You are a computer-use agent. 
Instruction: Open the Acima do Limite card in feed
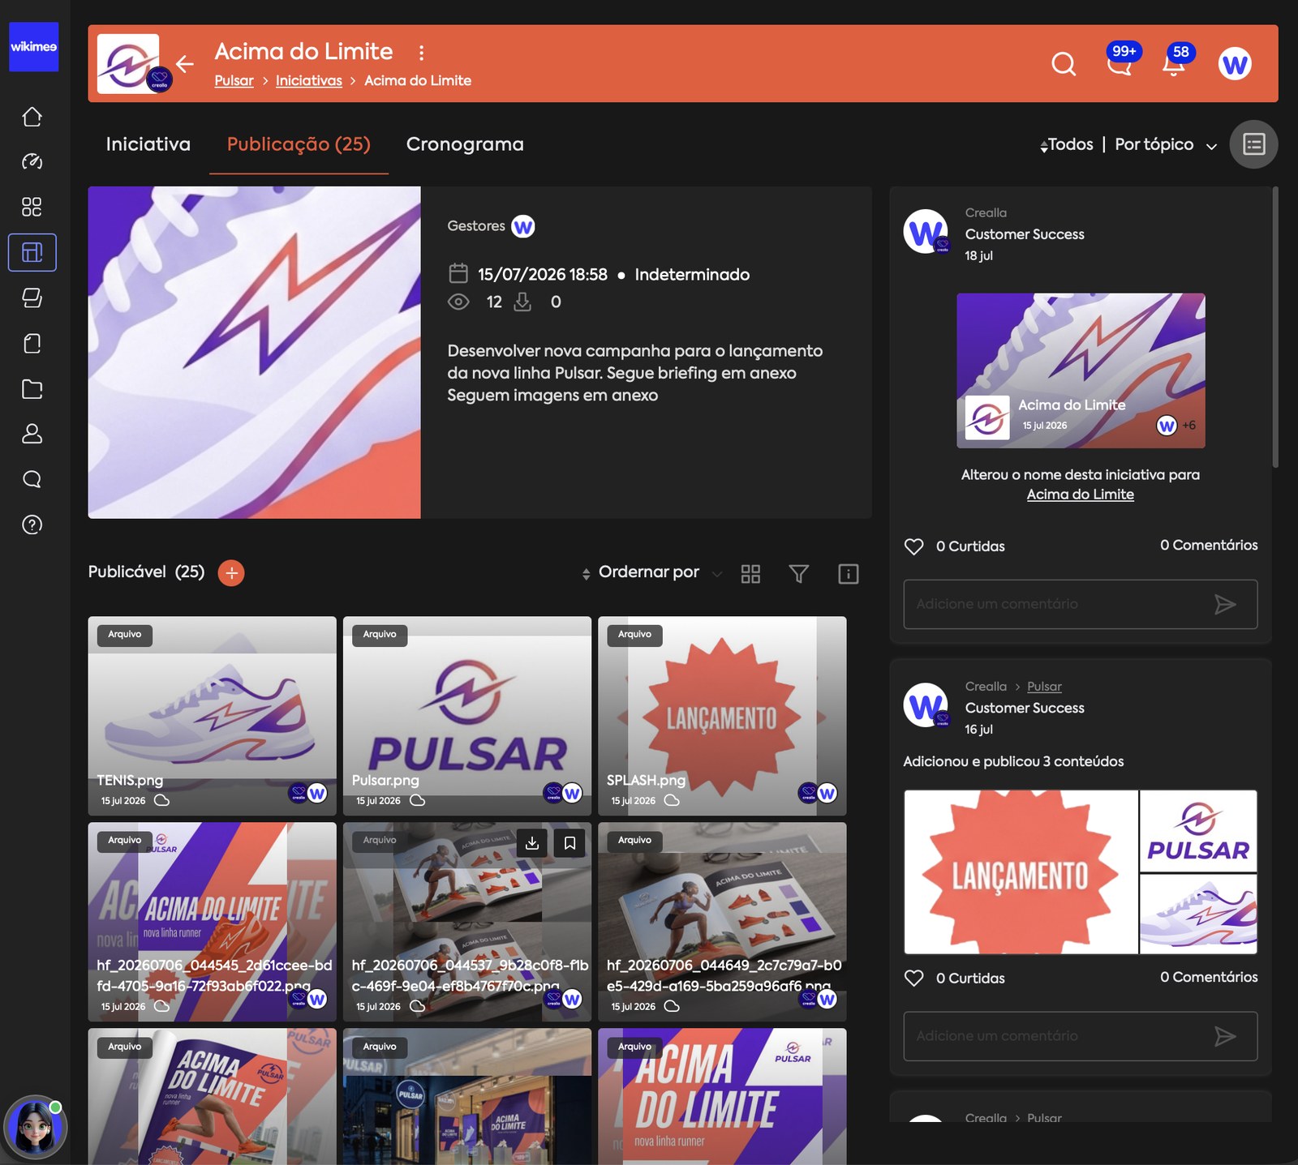tap(1081, 370)
